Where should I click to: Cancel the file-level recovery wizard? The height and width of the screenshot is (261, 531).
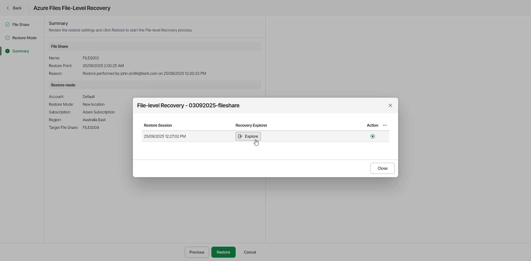click(x=250, y=252)
